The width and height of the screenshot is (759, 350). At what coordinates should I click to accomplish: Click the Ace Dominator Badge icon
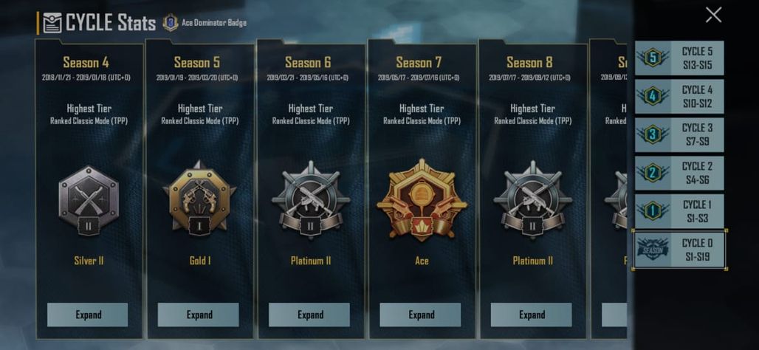click(x=171, y=22)
